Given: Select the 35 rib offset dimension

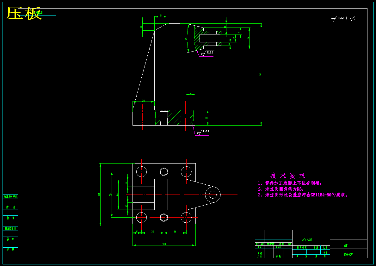Looking at the screenshot, I should [x=143, y=101].
